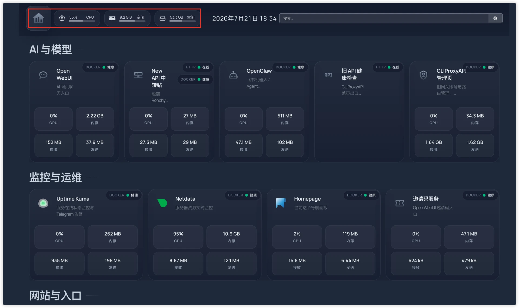Click Open WebUI's DOCKER 健康 status badge
The image size is (519, 308).
click(x=100, y=67)
